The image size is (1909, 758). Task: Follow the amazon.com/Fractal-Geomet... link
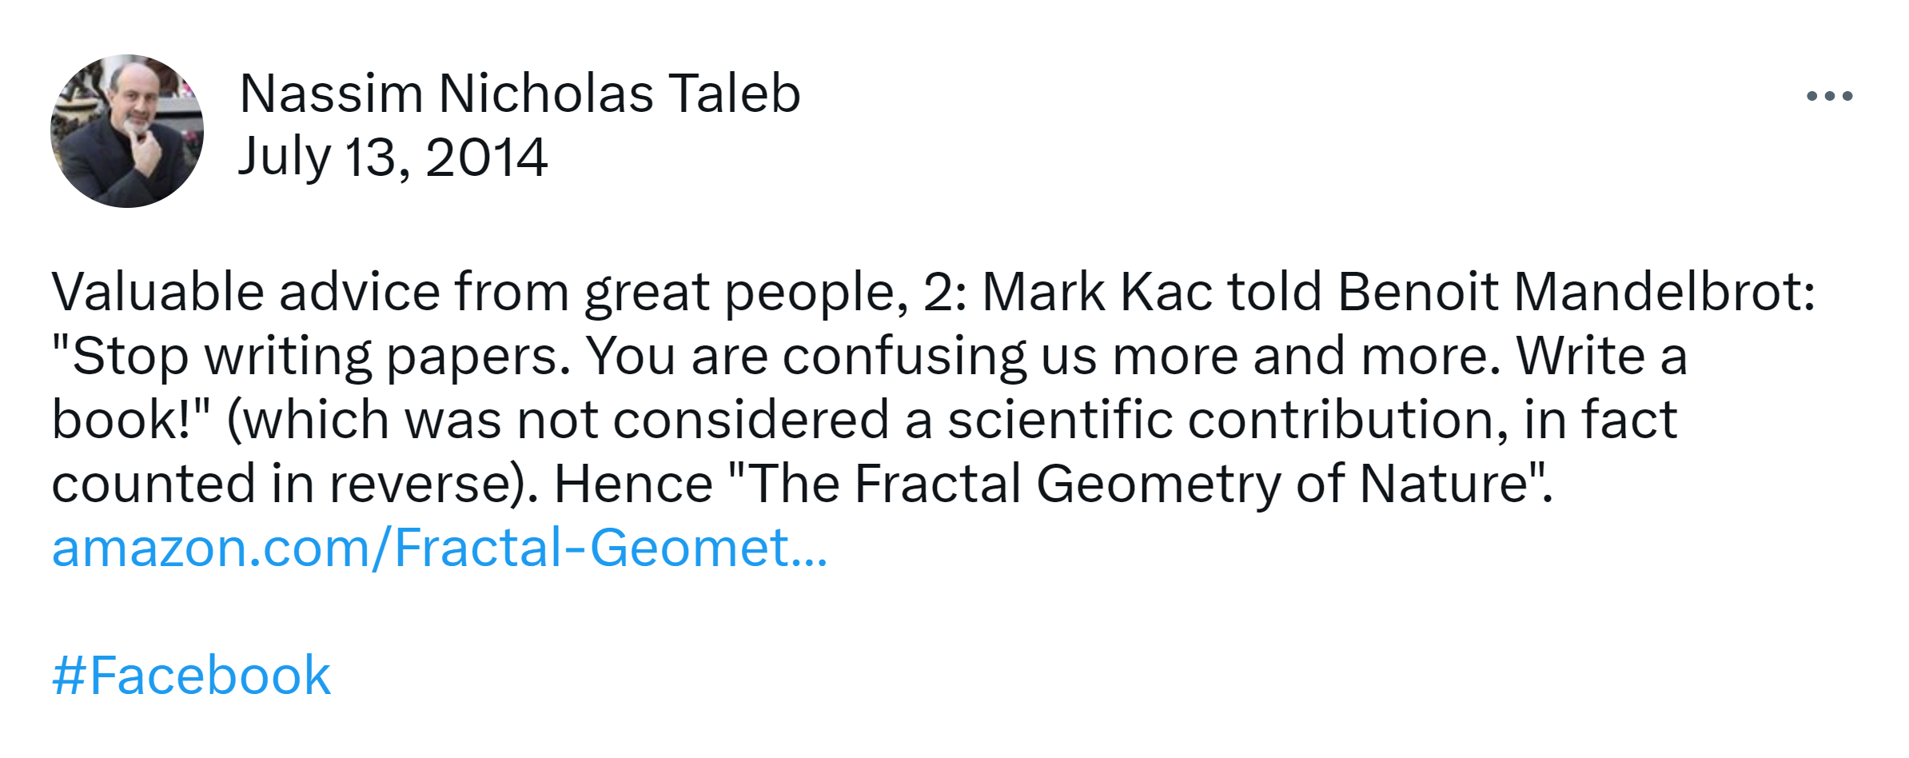(440, 549)
